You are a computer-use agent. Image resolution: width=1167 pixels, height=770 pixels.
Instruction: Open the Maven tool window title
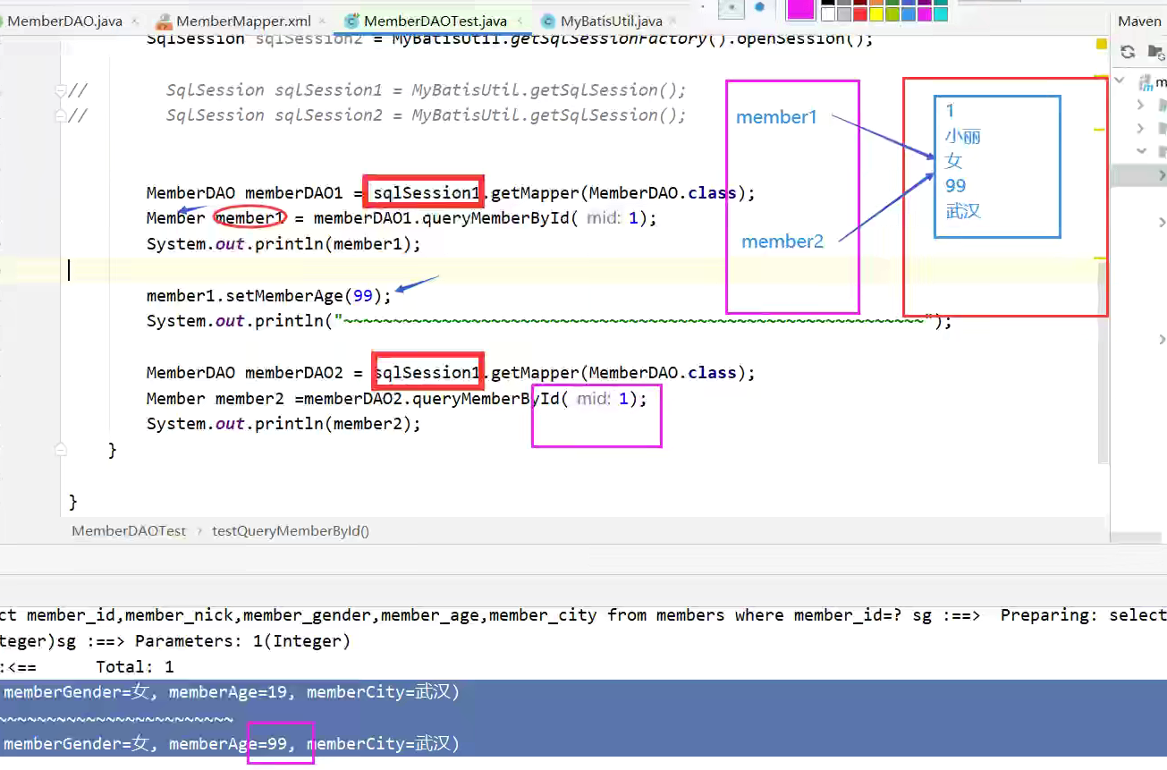click(x=1139, y=21)
